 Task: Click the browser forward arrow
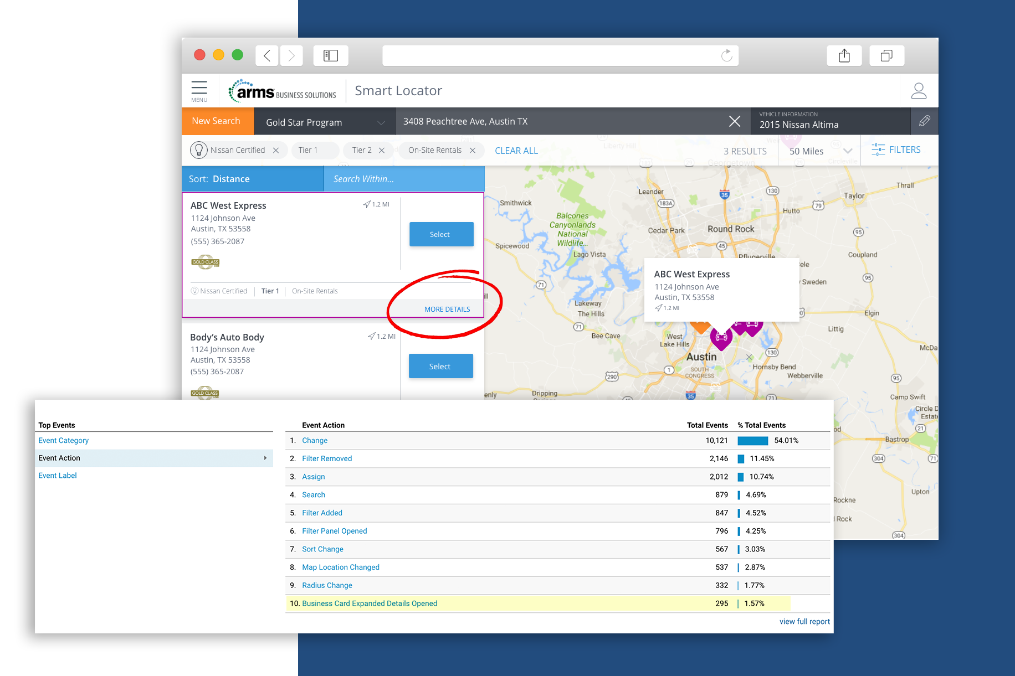[x=291, y=55]
